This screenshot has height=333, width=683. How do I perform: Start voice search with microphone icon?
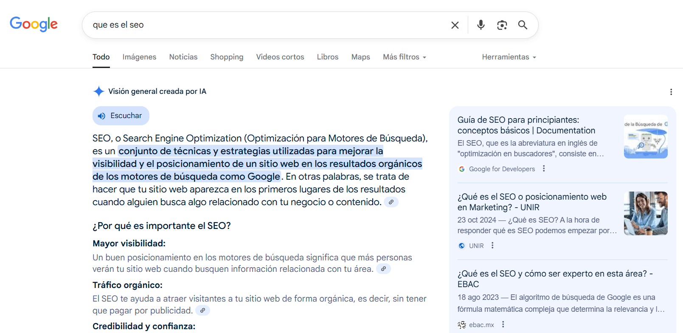481,25
